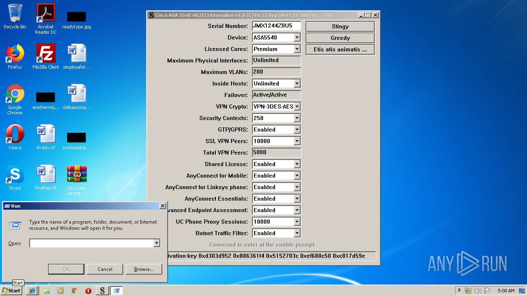Expand Shared License dropdown
The width and height of the screenshot is (527, 296).
(x=297, y=164)
